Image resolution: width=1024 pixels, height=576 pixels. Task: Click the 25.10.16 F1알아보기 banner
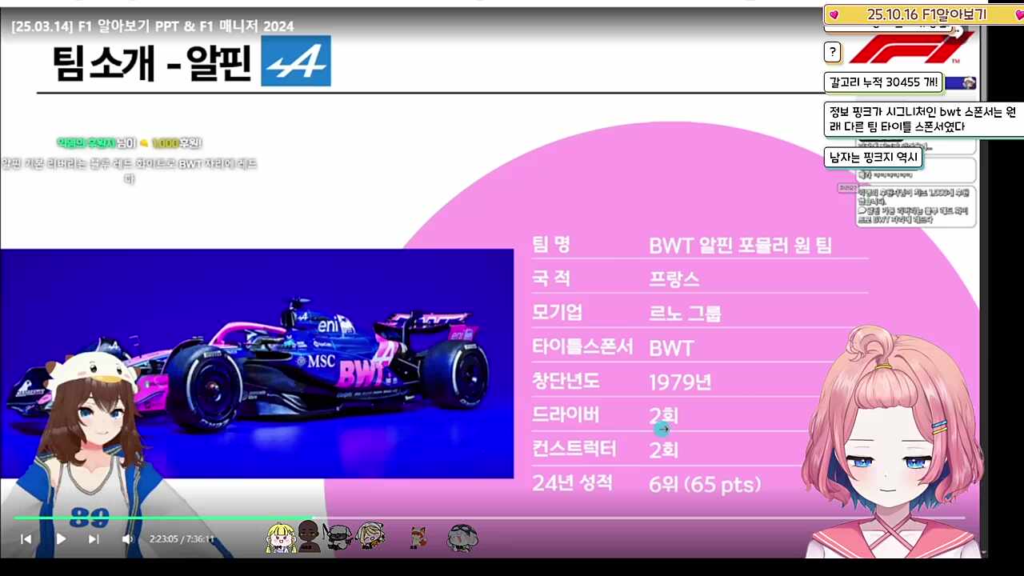pyautogui.click(x=924, y=14)
